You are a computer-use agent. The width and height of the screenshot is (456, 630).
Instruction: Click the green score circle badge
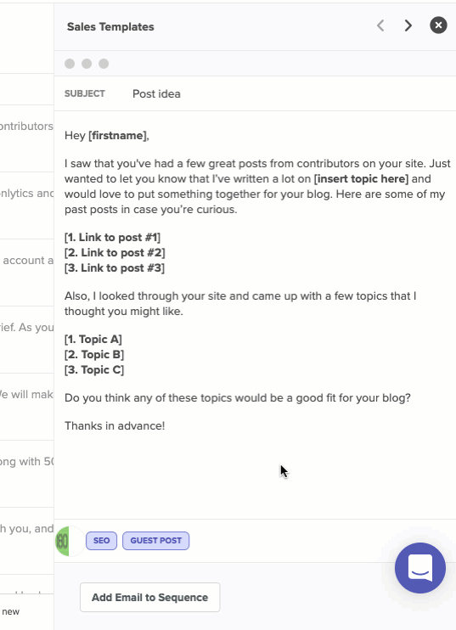tap(69, 541)
